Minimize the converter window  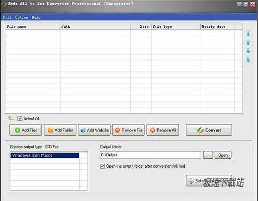[239, 4]
